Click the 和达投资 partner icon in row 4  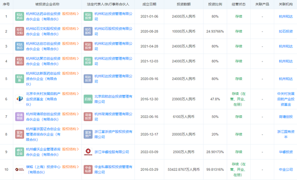coord(88,61)
